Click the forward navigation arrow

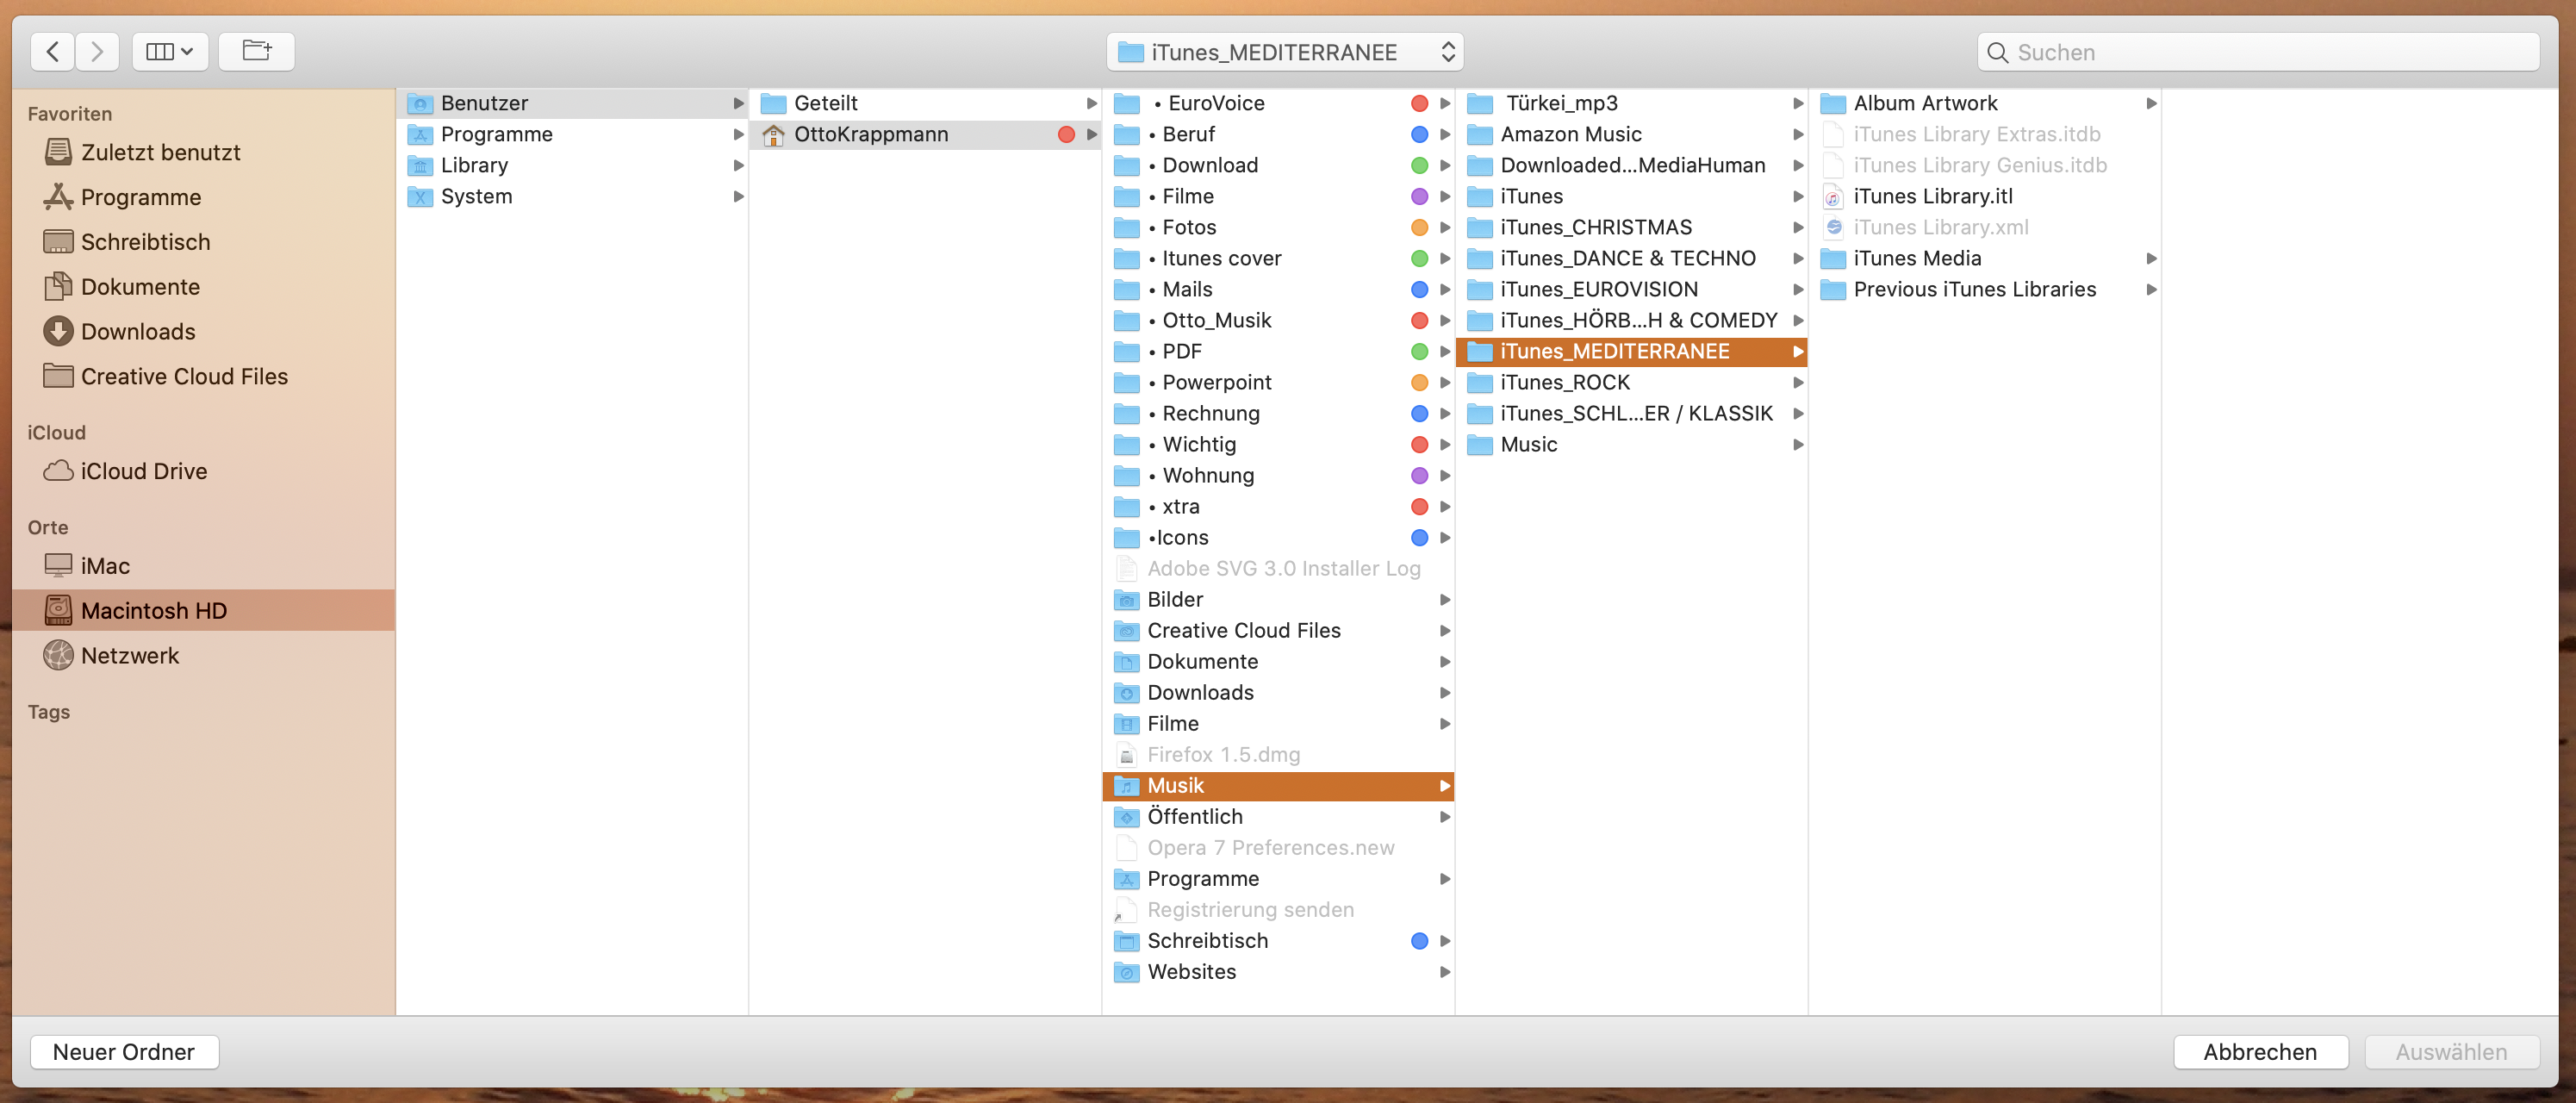97,51
